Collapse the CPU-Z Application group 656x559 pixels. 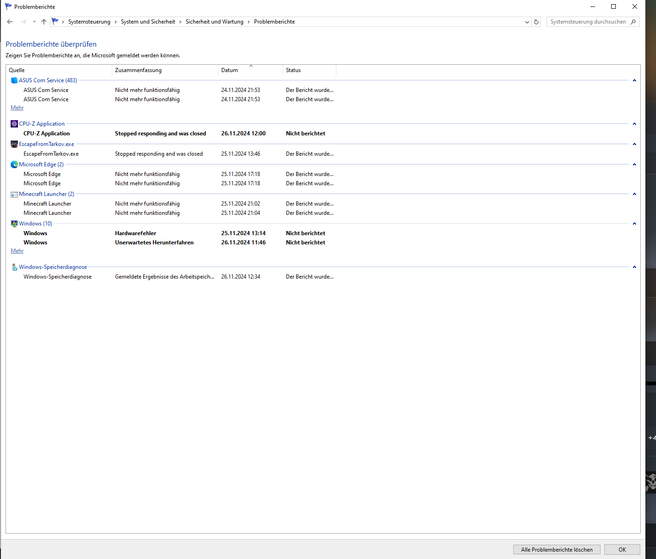point(634,124)
